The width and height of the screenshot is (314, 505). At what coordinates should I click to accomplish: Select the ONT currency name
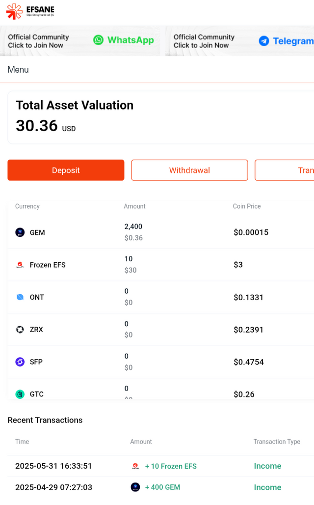click(37, 297)
